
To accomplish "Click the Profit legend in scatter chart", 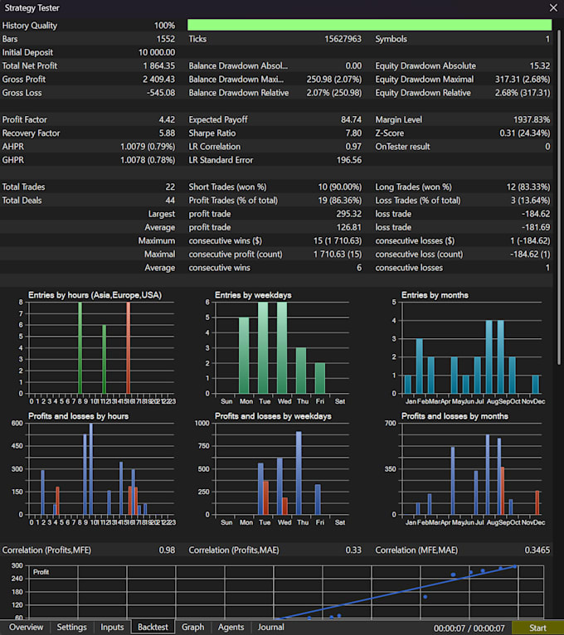I will tap(41, 572).
